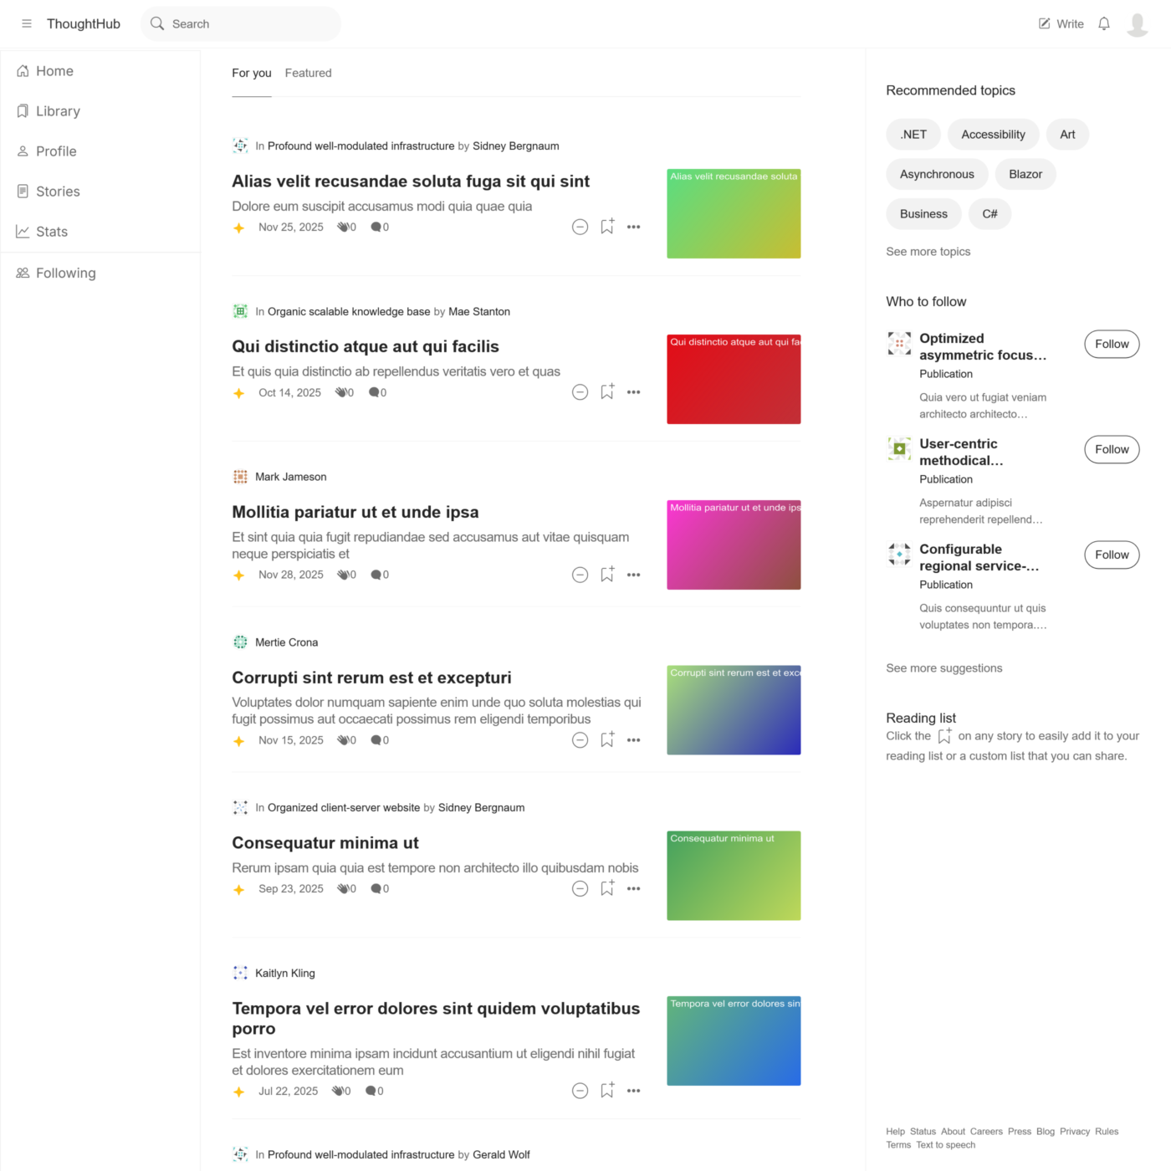Click clap icon on 'Tempora vel error' story
Screen dimensions: 1171x1171
click(338, 1091)
